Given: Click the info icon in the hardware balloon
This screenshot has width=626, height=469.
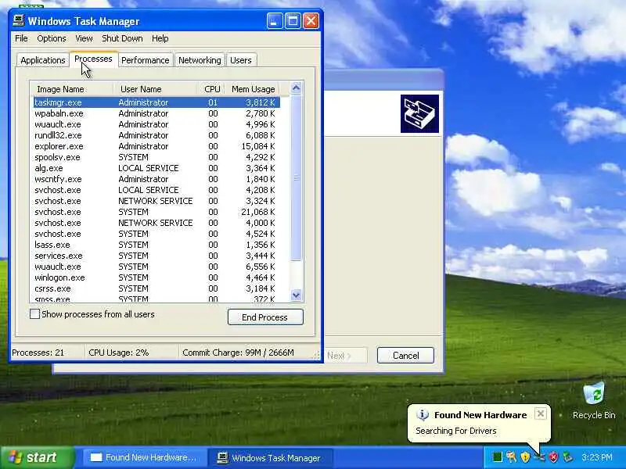Looking at the screenshot, I should (423, 415).
